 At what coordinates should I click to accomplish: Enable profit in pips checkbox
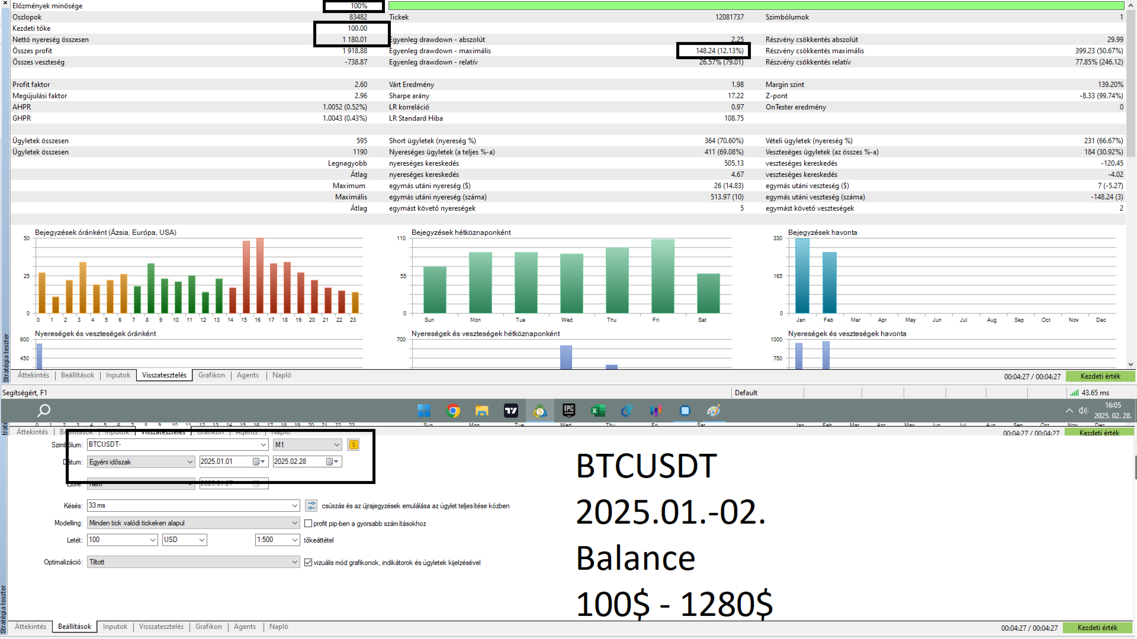tap(308, 524)
